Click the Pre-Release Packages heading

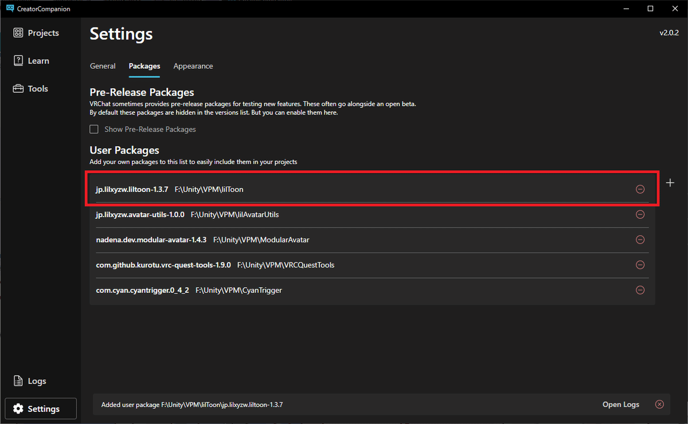tap(142, 92)
